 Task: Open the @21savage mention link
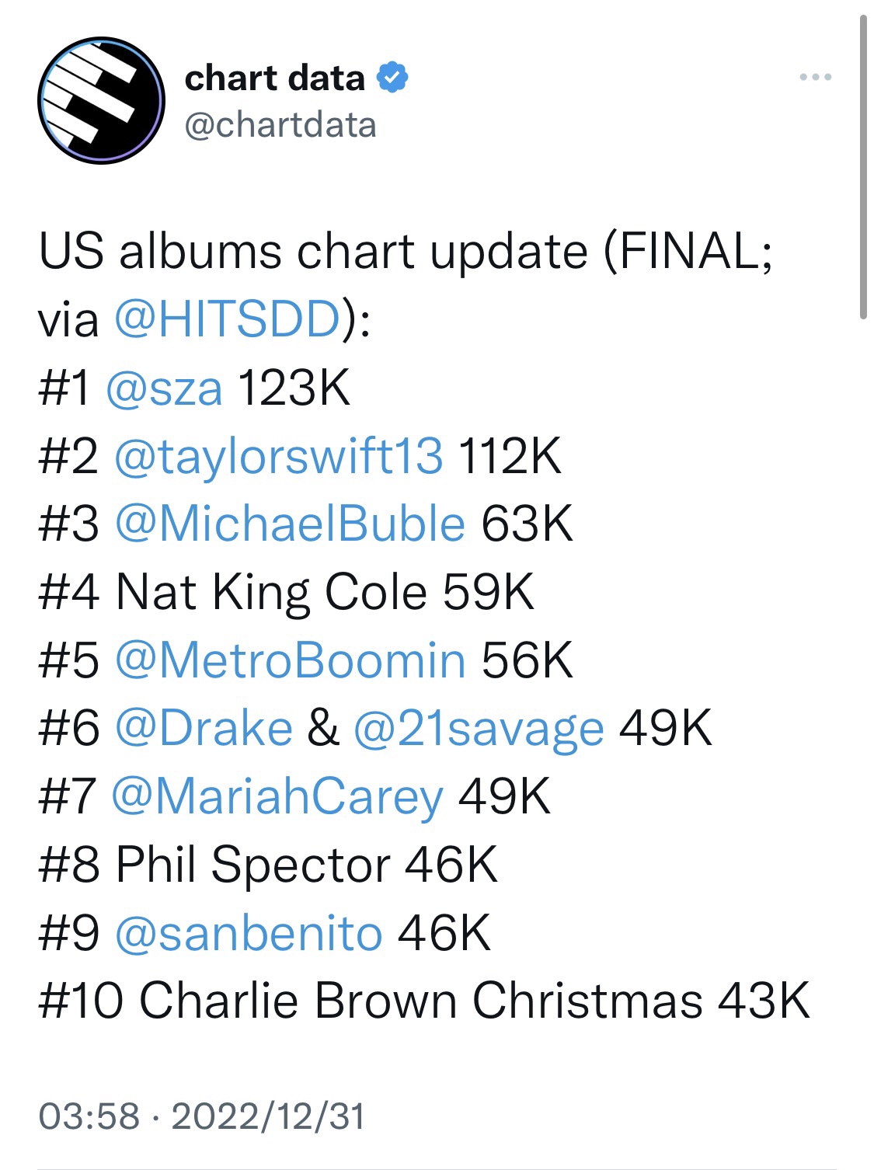479,730
